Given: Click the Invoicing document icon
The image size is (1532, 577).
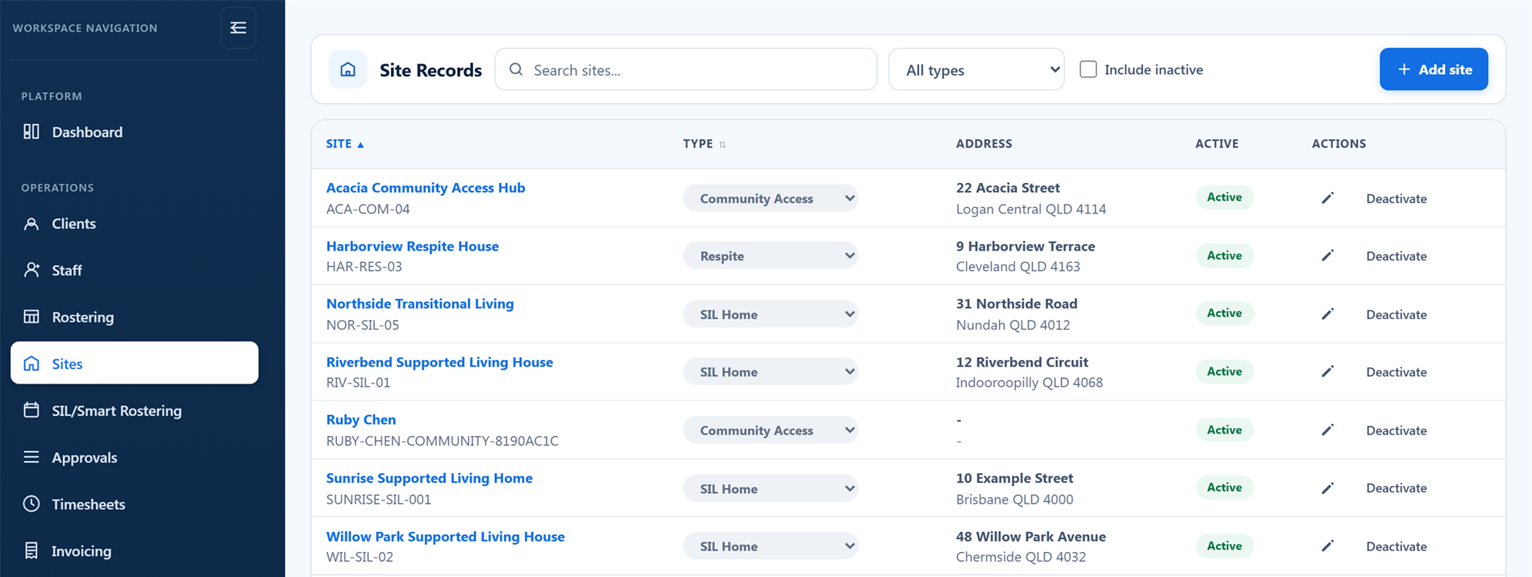Looking at the screenshot, I should pos(31,550).
